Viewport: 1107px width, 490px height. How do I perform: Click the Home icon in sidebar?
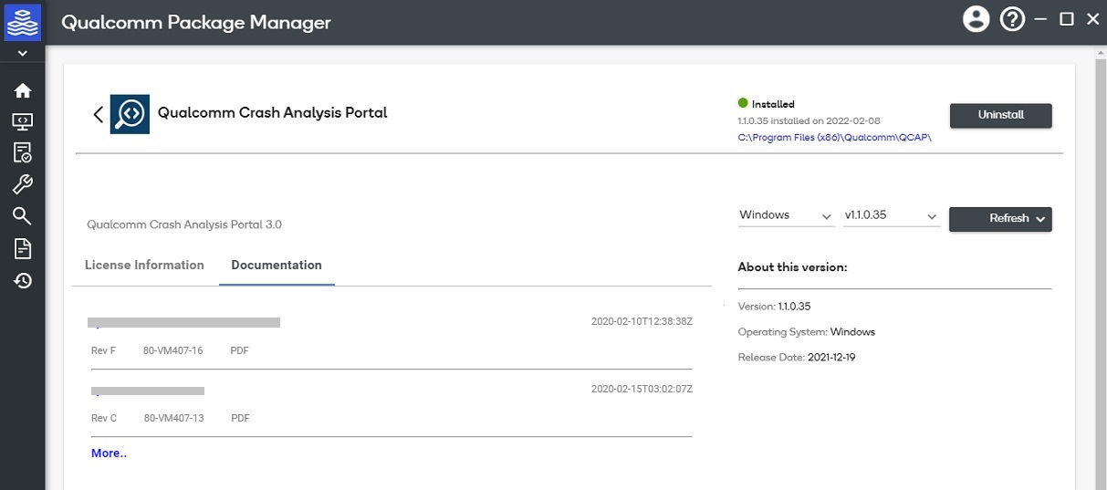[x=22, y=90]
